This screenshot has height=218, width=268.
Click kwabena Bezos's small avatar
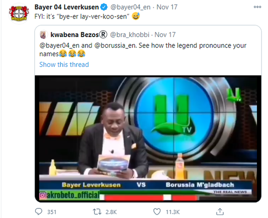click(x=43, y=34)
